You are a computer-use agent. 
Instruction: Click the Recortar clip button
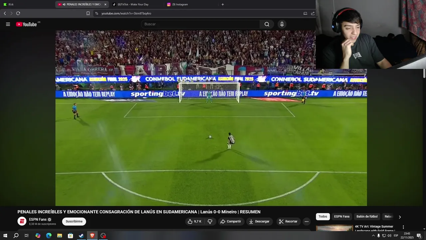pos(288,221)
